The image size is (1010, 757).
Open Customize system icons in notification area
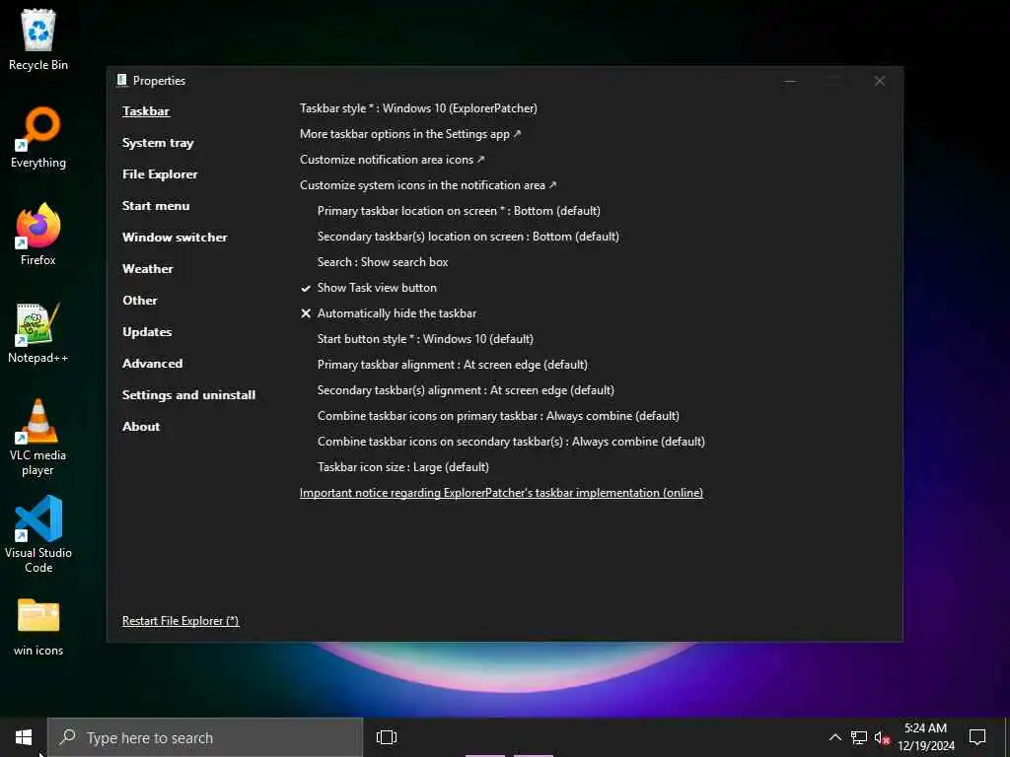click(x=428, y=185)
